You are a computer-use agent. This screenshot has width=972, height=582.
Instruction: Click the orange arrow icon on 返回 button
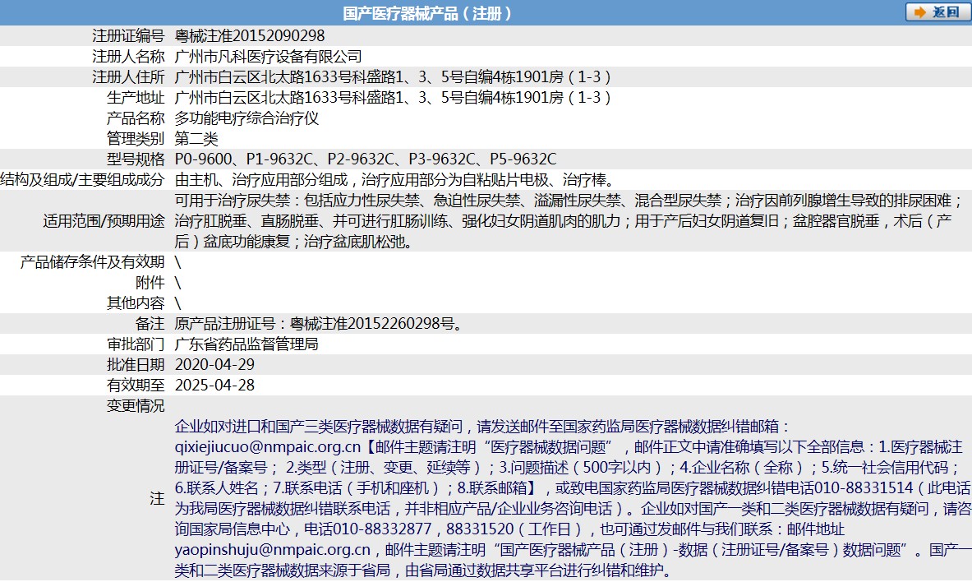[920, 12]
